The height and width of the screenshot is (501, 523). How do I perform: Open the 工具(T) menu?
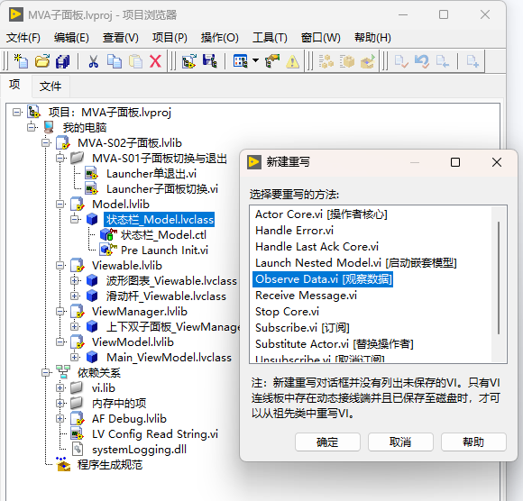tap(270, 38)
